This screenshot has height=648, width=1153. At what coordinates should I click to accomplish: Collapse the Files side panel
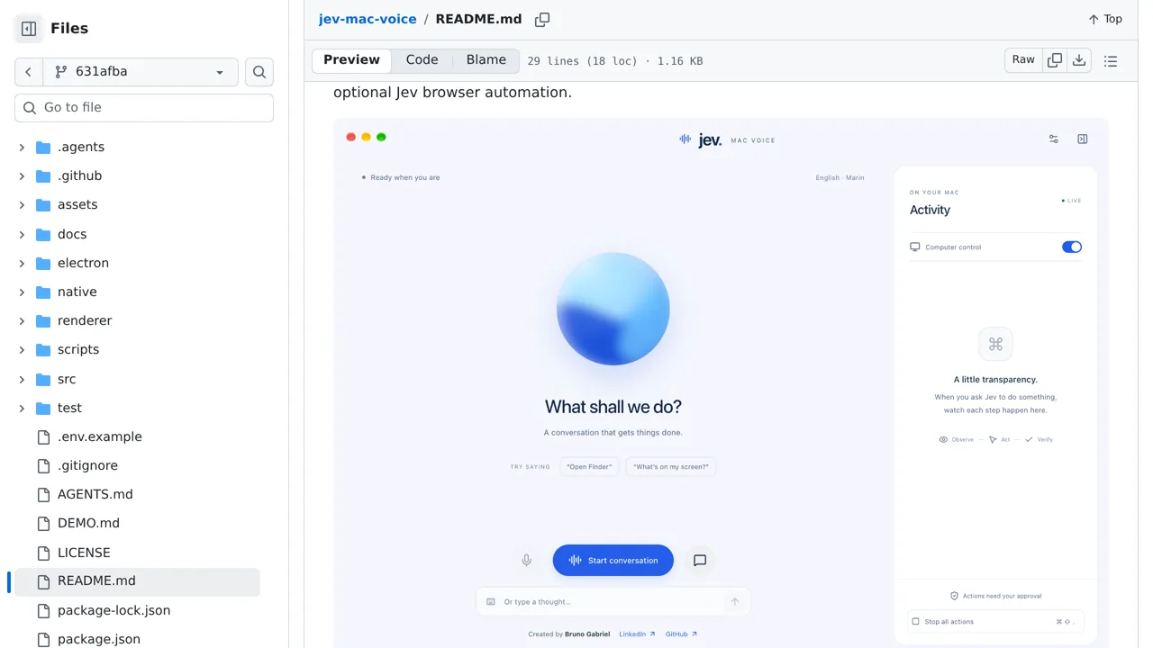(29, 29)
